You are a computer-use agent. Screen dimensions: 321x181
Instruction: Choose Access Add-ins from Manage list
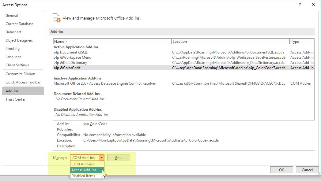[87, 170]
